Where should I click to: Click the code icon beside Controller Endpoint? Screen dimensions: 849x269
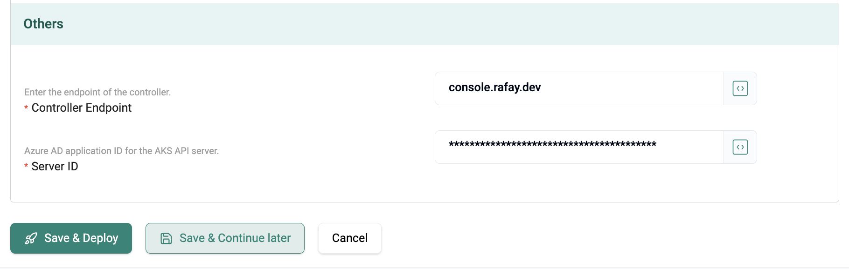tap(740, 88)
